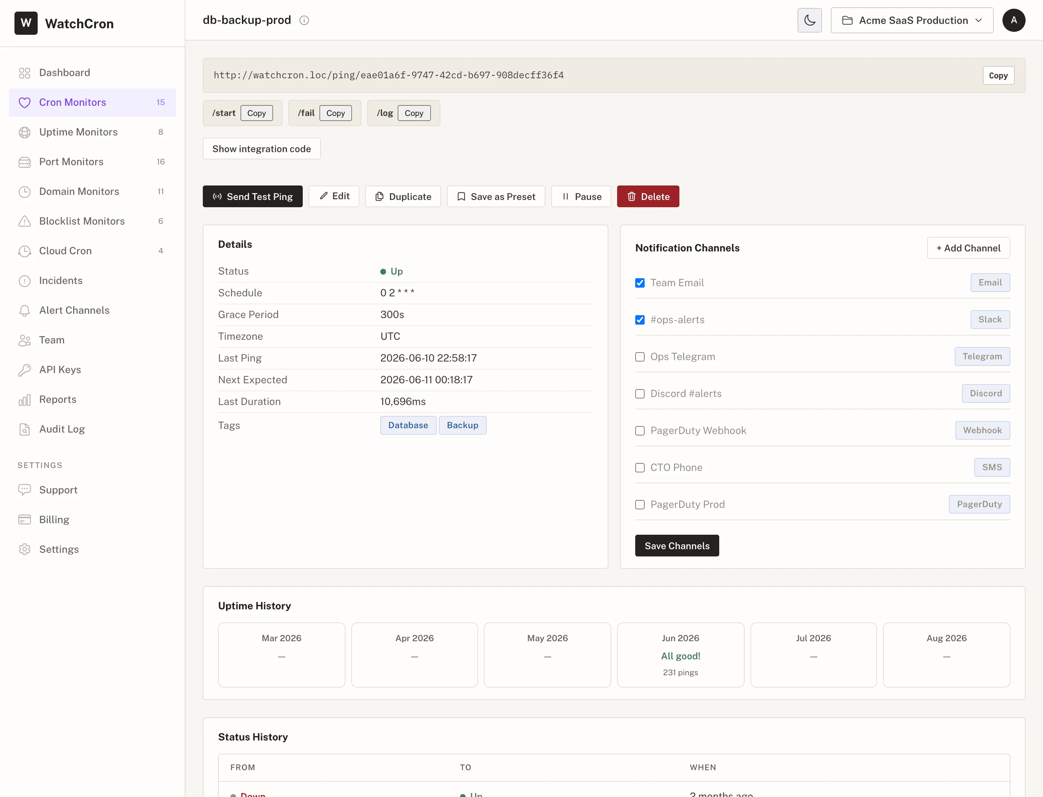The image size is (1043, 797).
Task: Expand Show integration code
Action: [261, 149]
